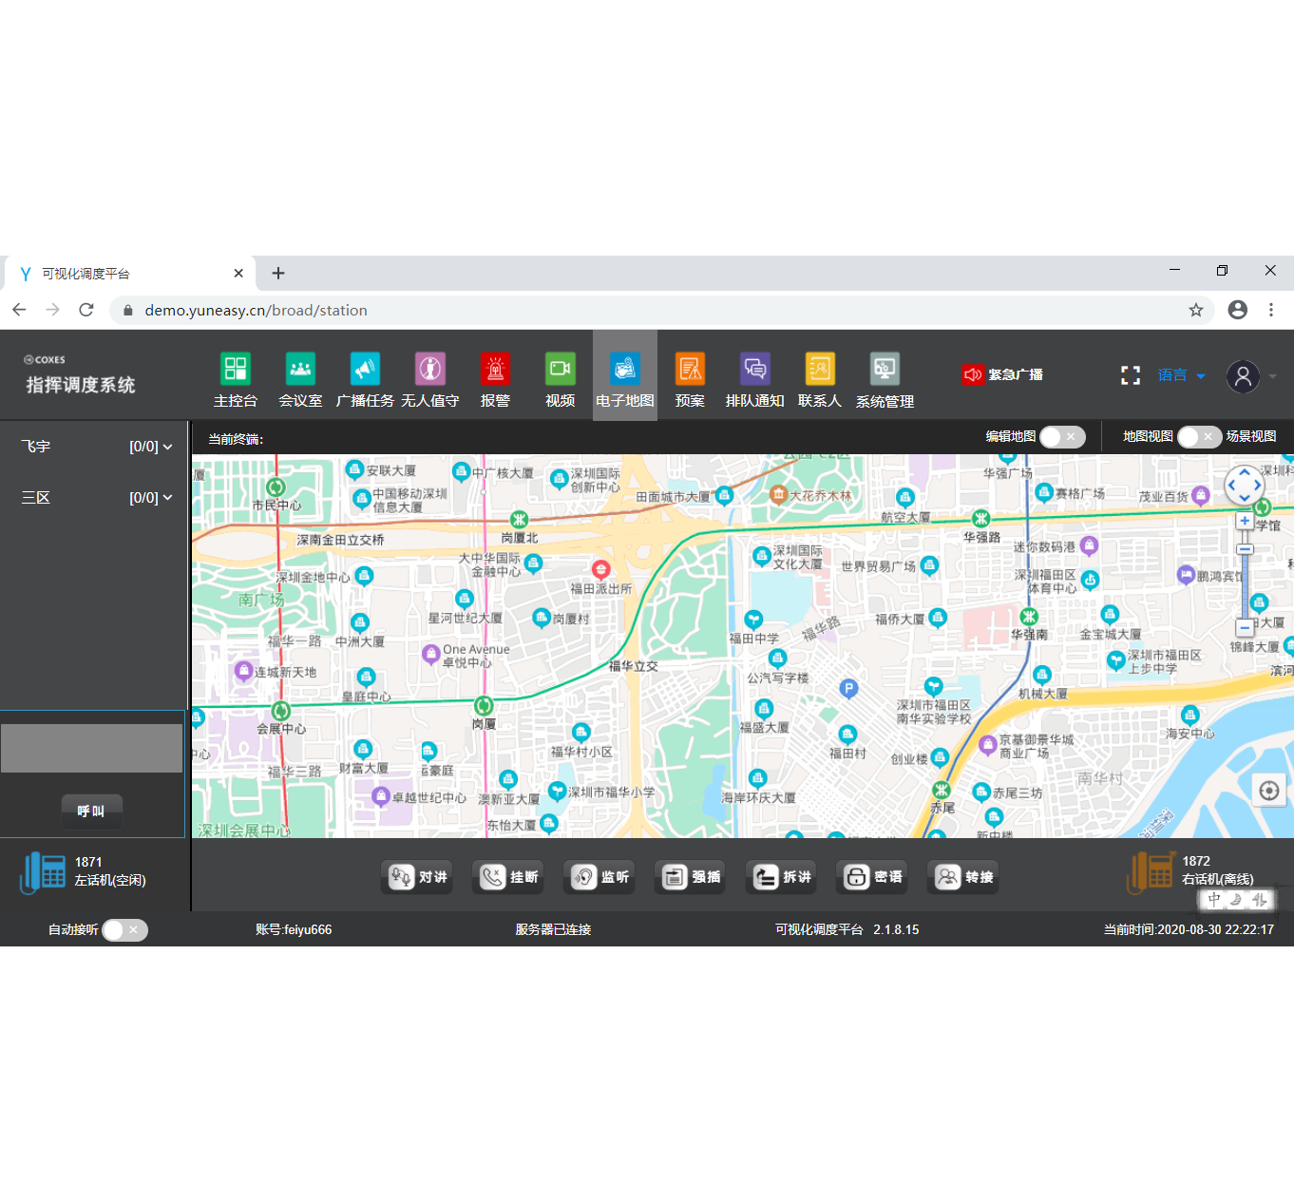Viewport: 1294px width, 1203px height.
Task: Click the 挂断 hang up button
Action: [509, 877]
